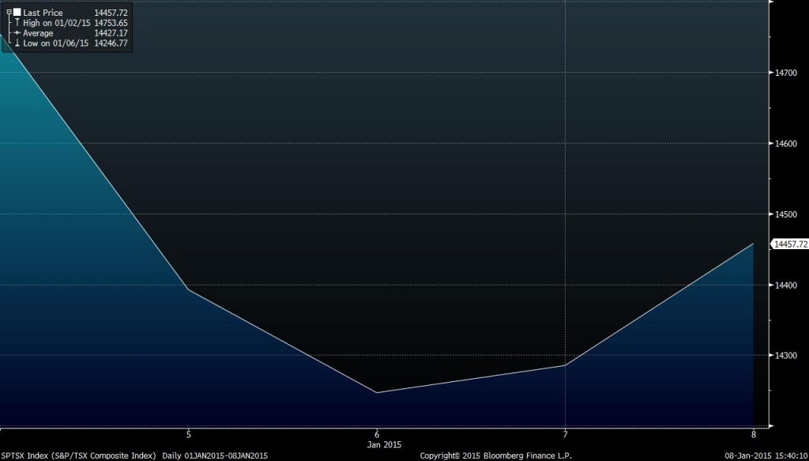Image resolution: width=809 pixels, height=461 pixels.
Task: Select the Average legend entry
Action: 39,33
